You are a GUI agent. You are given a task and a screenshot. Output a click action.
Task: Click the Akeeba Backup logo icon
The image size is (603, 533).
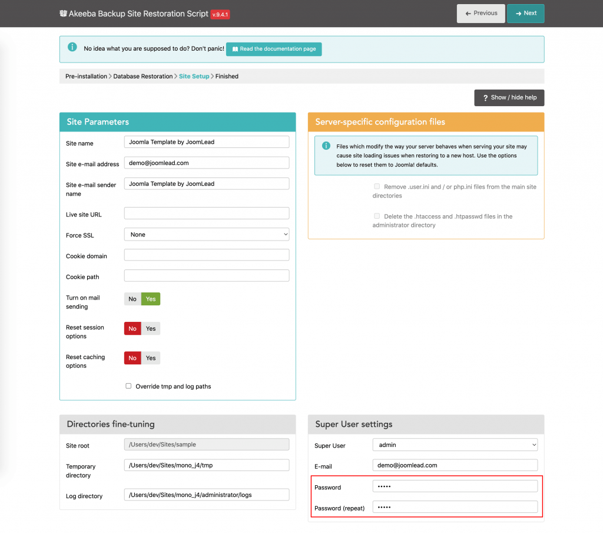click(63, 13)
